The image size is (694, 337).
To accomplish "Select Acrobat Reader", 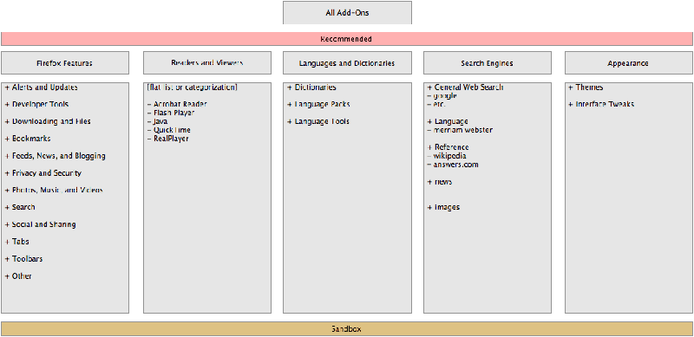I will click(x=177, y=104).
